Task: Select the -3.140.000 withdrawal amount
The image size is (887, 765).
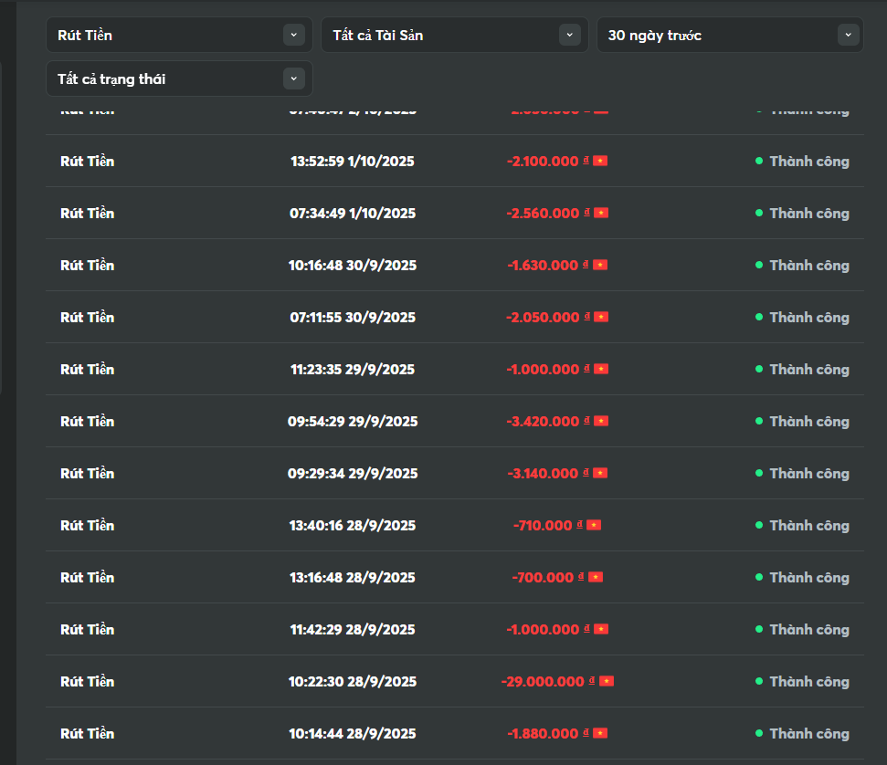Action: click(x=543, y=474)
